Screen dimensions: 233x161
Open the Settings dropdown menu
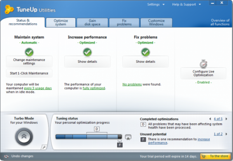pyautogui.click(x=156, y=4)
